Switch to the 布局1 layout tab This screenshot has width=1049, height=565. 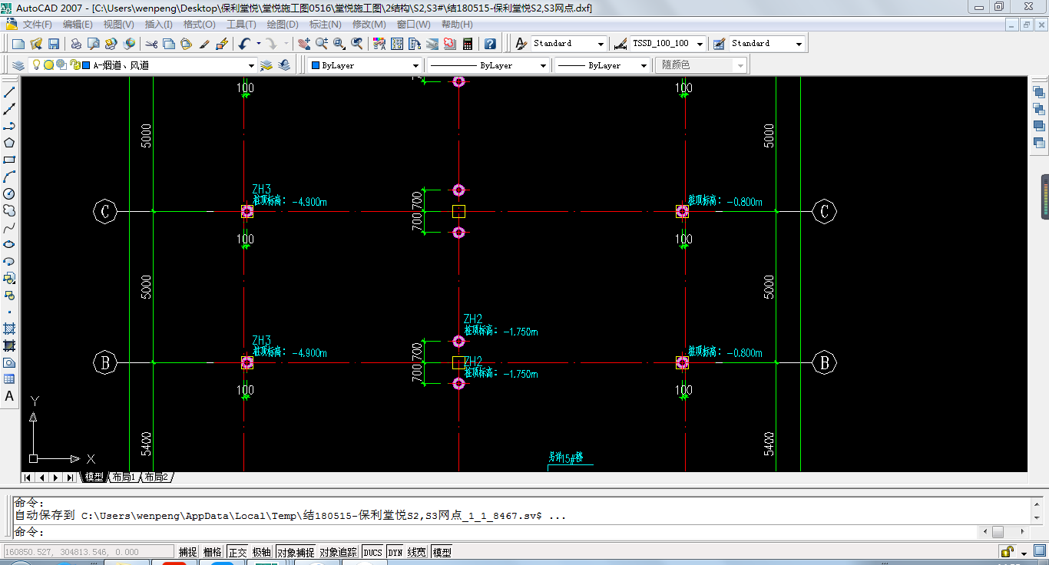124,477
